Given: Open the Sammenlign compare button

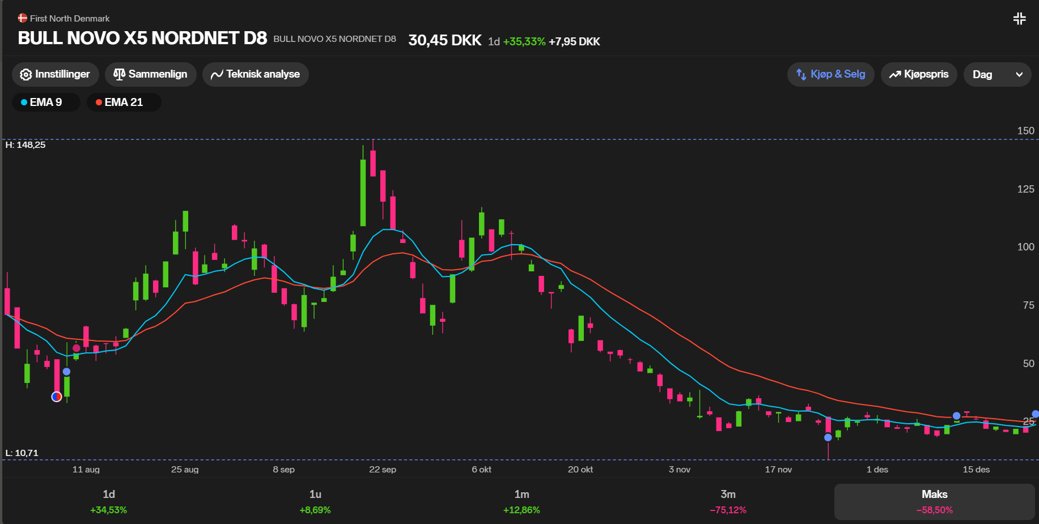Looking at the screenshot, I should [151, 75].
